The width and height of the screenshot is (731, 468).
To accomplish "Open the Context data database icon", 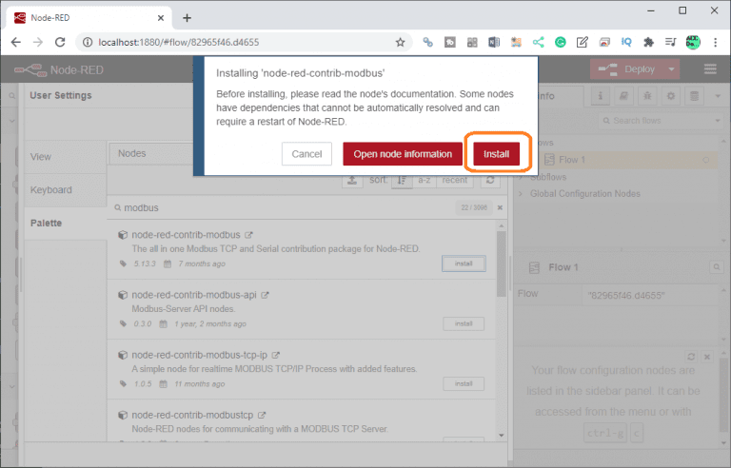I will point(694,96).
